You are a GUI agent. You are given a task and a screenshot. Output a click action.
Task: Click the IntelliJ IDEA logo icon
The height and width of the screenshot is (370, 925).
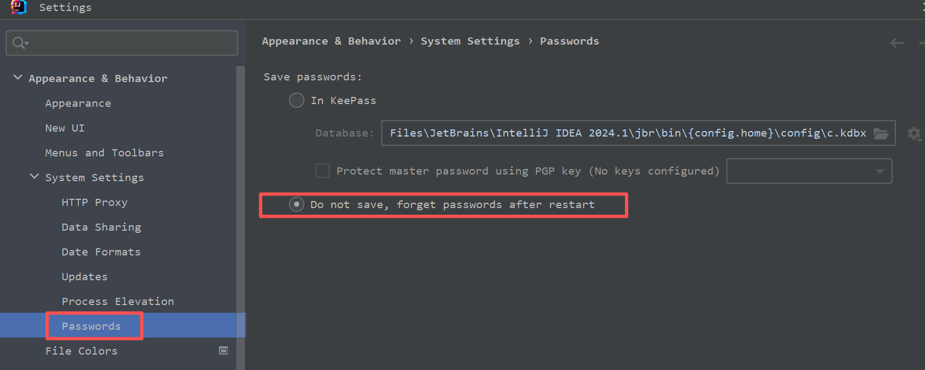(x=18, y=7)
